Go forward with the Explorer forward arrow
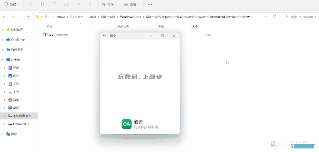The width and height of the screenshot is (319, 152). pyautogui.click(x=13, y=17)
